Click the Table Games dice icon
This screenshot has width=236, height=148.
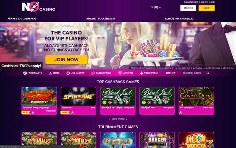[93, 73]
